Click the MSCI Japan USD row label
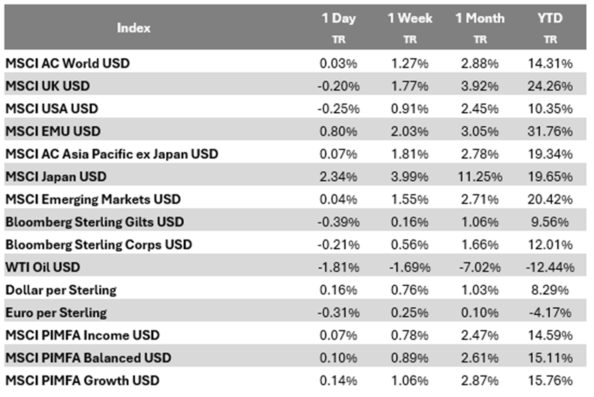This screenshot has width=594, height=397. tap(56, 177)
